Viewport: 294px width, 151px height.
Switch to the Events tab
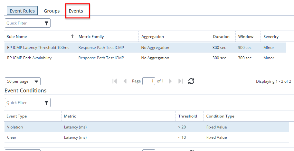point(76,11)
